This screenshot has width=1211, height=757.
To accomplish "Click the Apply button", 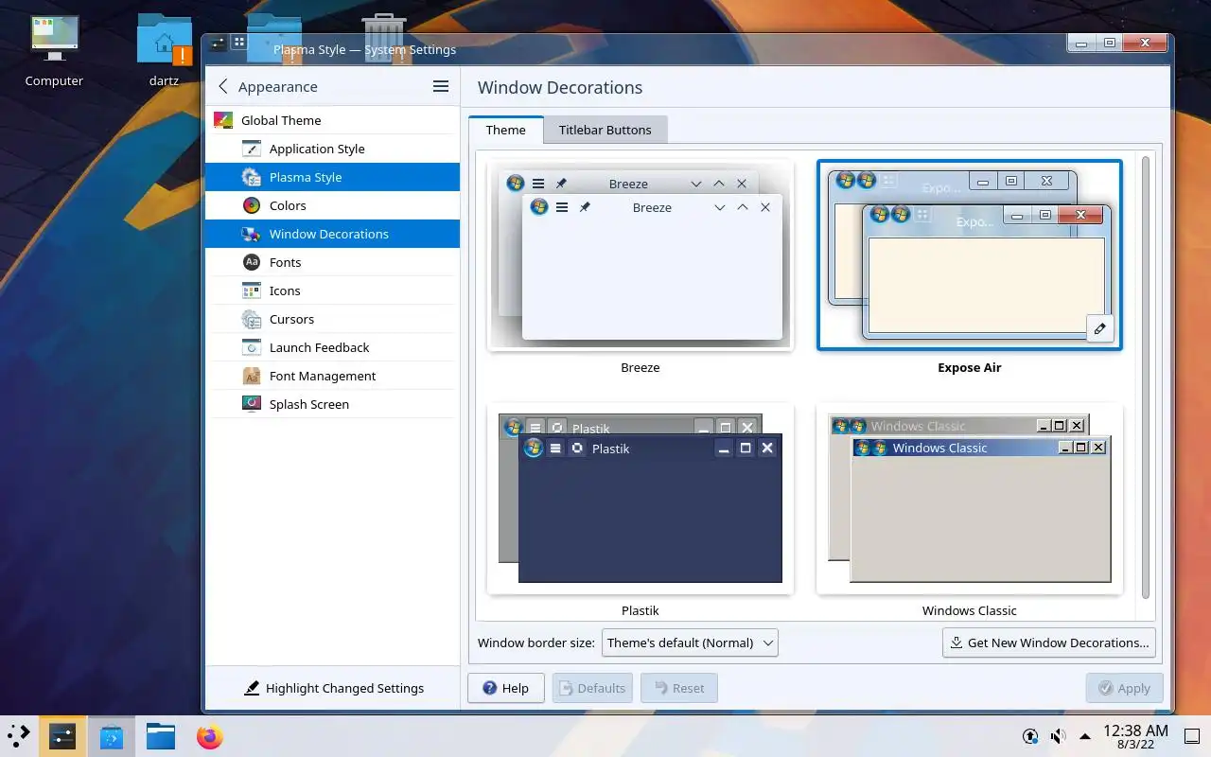I will pyautogui.click(x=1124, y=688).
